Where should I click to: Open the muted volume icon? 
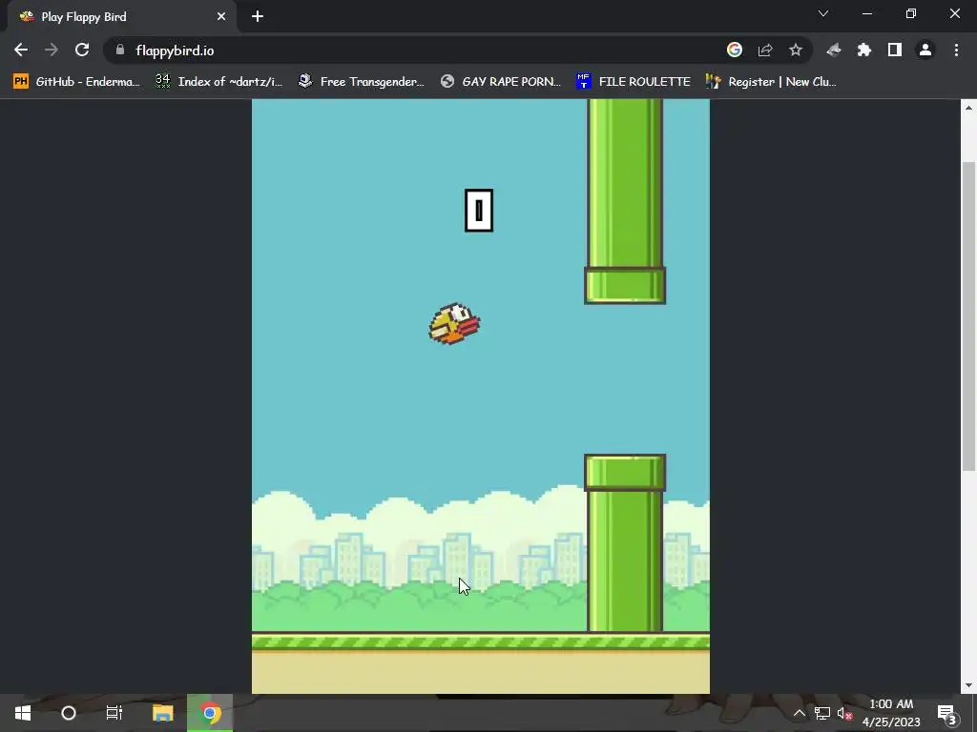(x=844, y=713)
